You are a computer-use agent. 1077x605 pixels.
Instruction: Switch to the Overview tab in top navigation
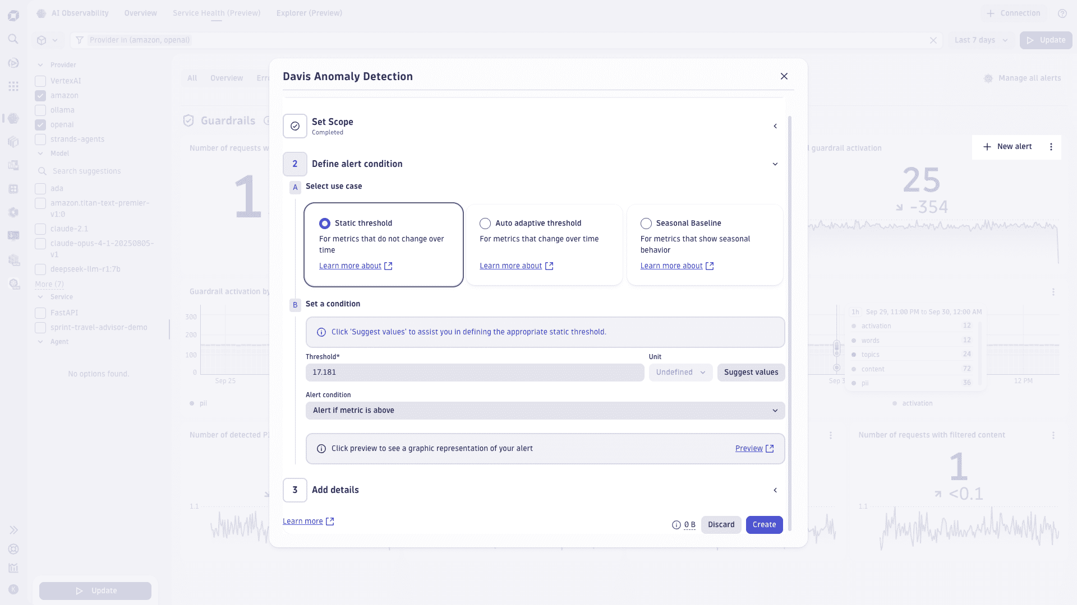click(140, 13)
